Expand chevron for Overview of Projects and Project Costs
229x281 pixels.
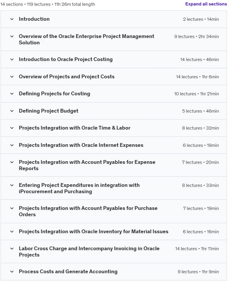pos(12,77)
